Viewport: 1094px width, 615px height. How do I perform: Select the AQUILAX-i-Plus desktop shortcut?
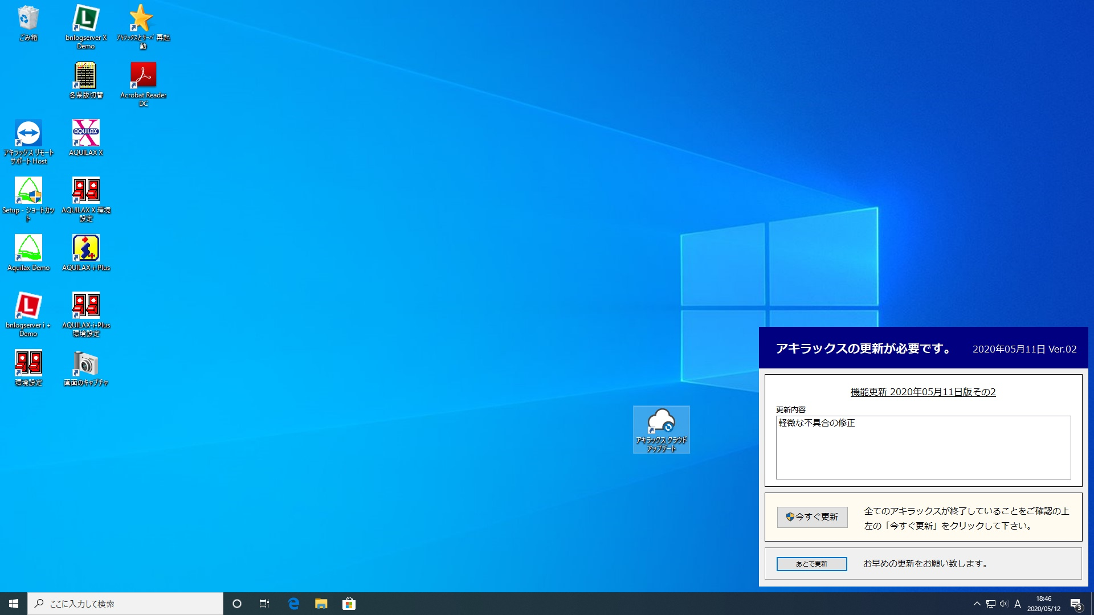[85, 249]
